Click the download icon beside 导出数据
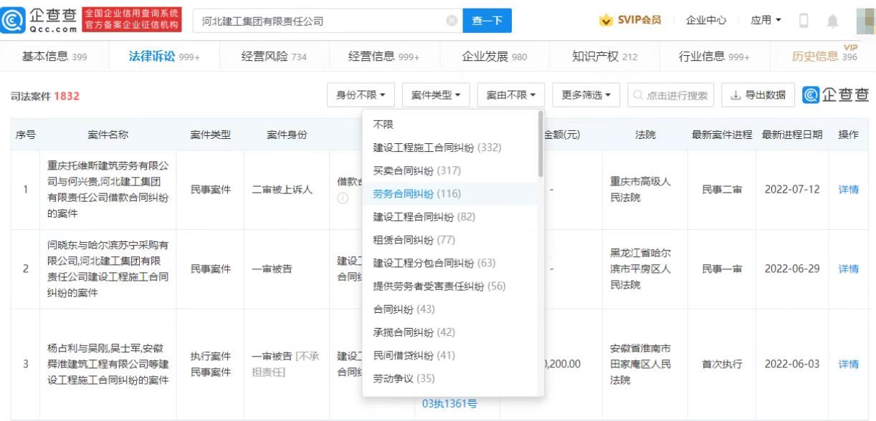 tap(735, 95)
